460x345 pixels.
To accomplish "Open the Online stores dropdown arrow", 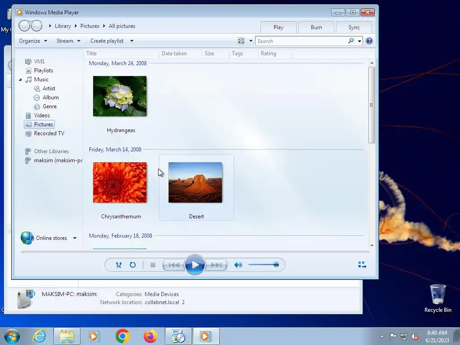I will [75, 238].
